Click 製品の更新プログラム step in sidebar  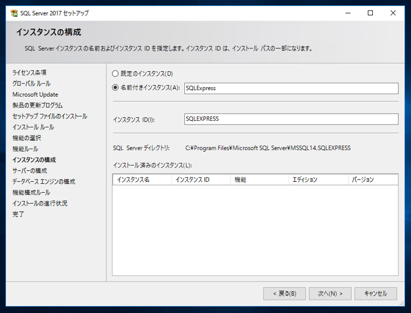pos(37,105)
